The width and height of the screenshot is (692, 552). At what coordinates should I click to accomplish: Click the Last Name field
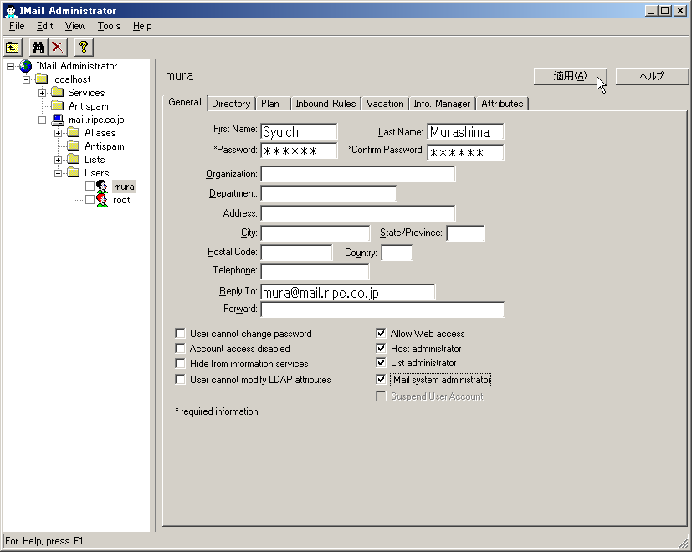pyautogui.click(x=465, y=132)
